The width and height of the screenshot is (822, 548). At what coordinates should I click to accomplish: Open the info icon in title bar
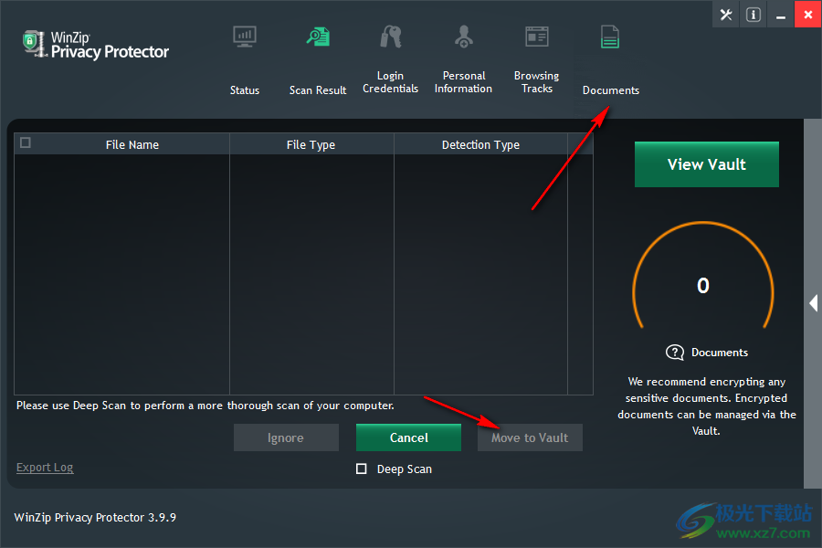point(753,15)
